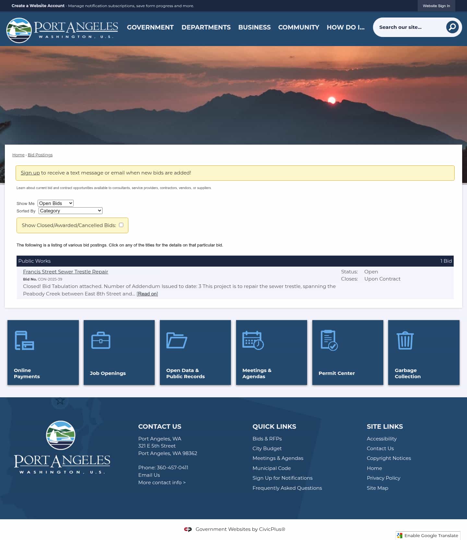
Task: Click the Bid No. CON-2025-39 text
Action: [x=42, y=279]
